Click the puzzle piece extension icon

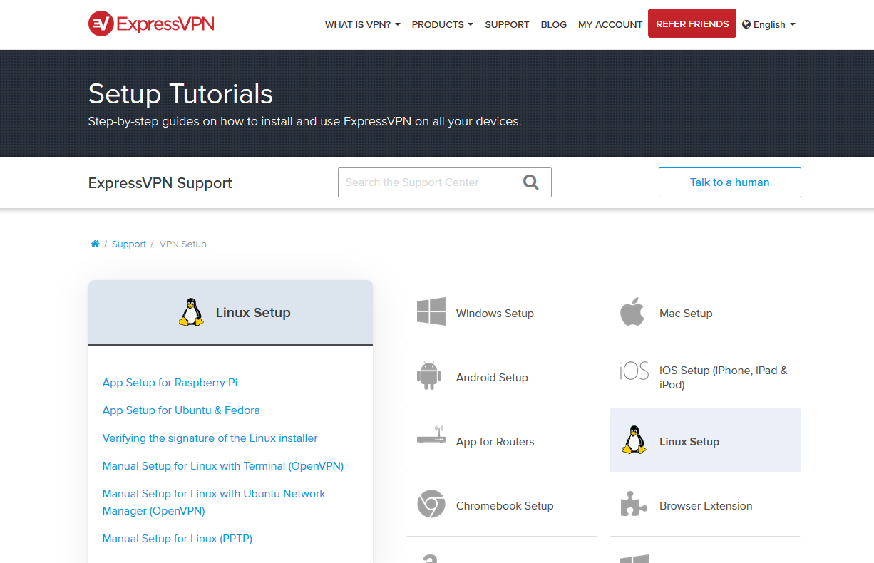(634, 505)
